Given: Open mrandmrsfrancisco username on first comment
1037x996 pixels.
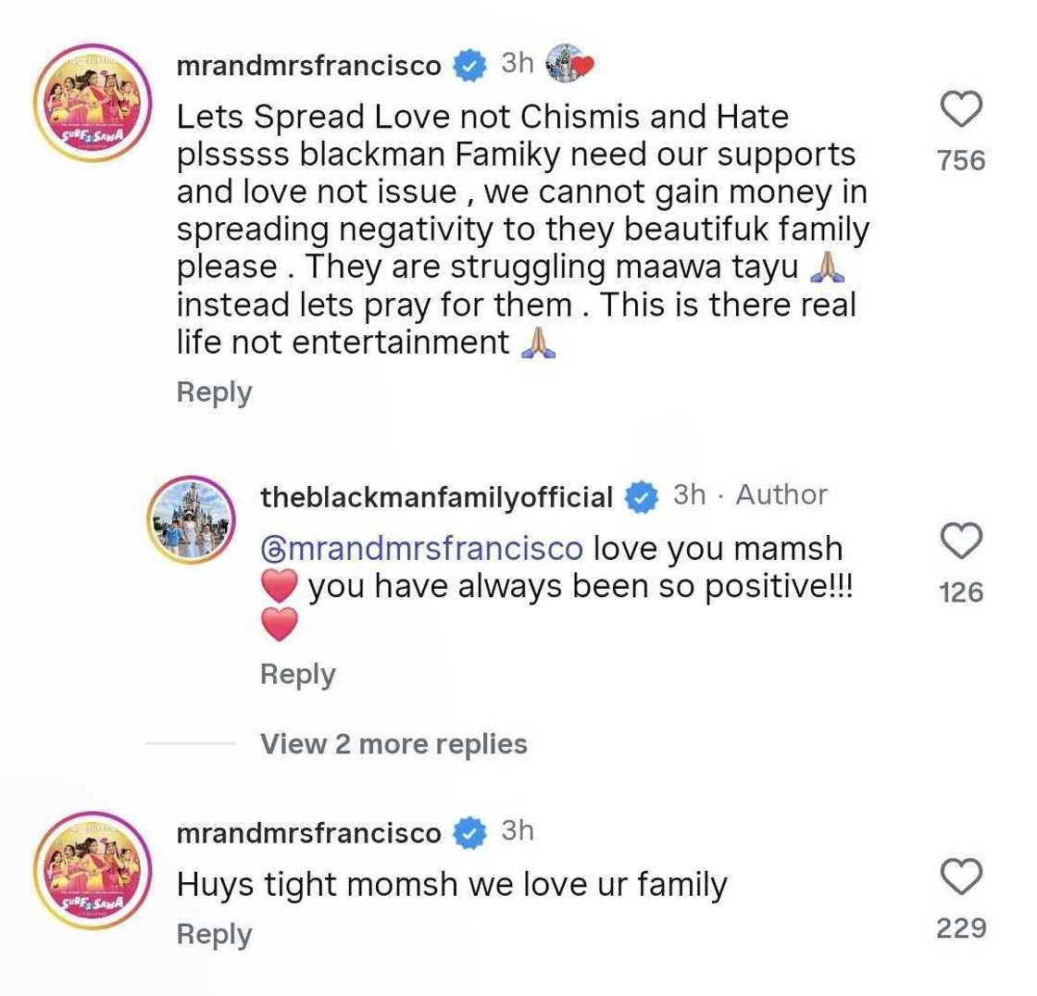Looking at the screenshot, I should pyautogui.click(x=308, y=66).
